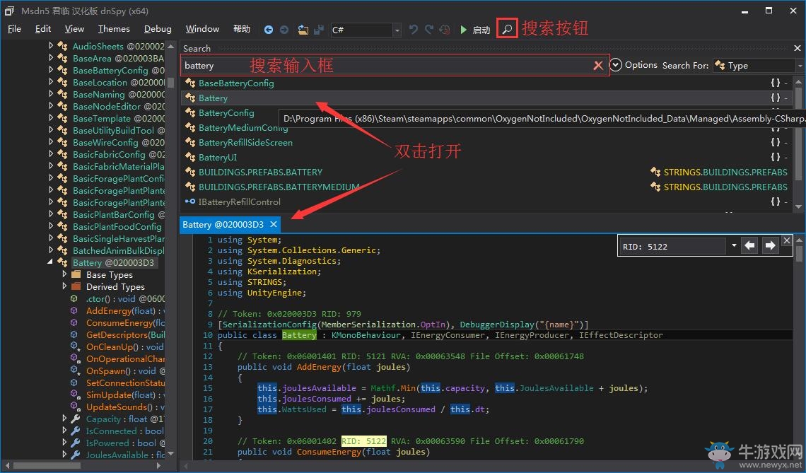The width and height of the screenshot is (806, 473).
Task: Click the 启动 start button label
Action: pos(481,30)
